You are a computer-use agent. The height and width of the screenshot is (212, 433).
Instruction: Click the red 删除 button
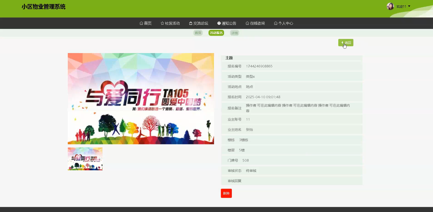pyautogui.click(x=226, y=193)
